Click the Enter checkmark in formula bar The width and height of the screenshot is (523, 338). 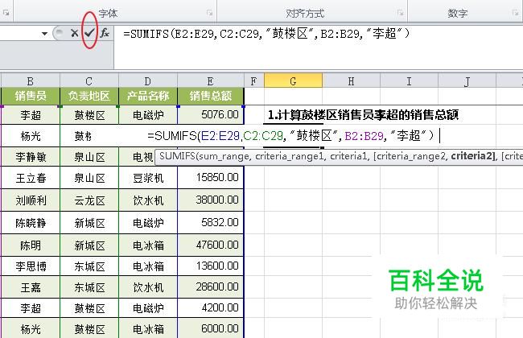point(89,33)
